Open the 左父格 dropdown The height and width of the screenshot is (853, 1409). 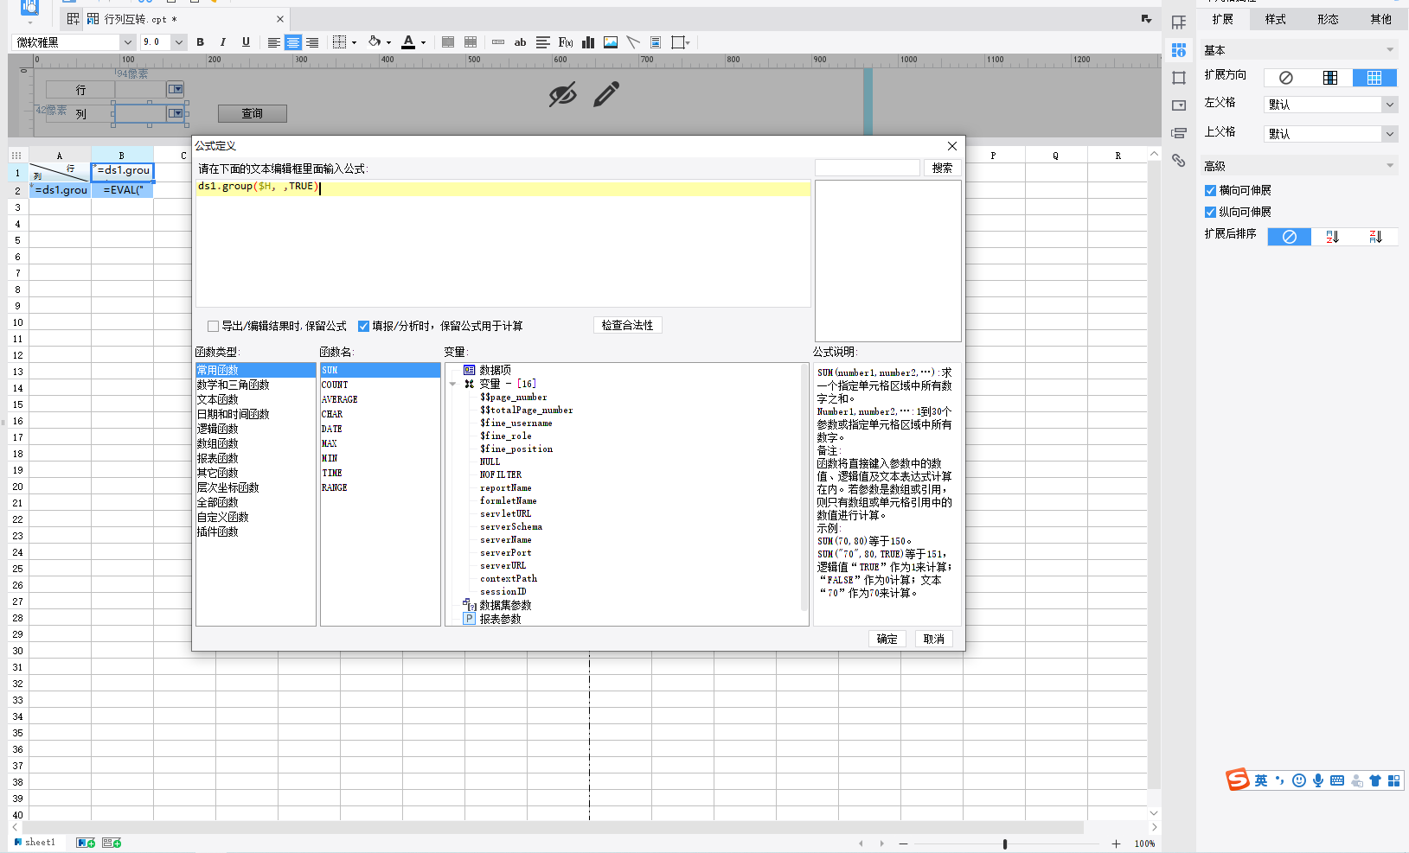[1389, 105]
